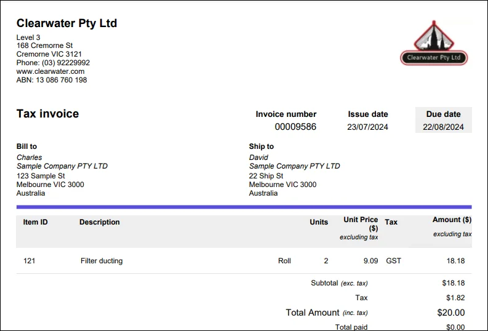The width and height of the screenshot is (488, 331).
Task: Click the 123 Sample St address line
Action: (41, 176)
